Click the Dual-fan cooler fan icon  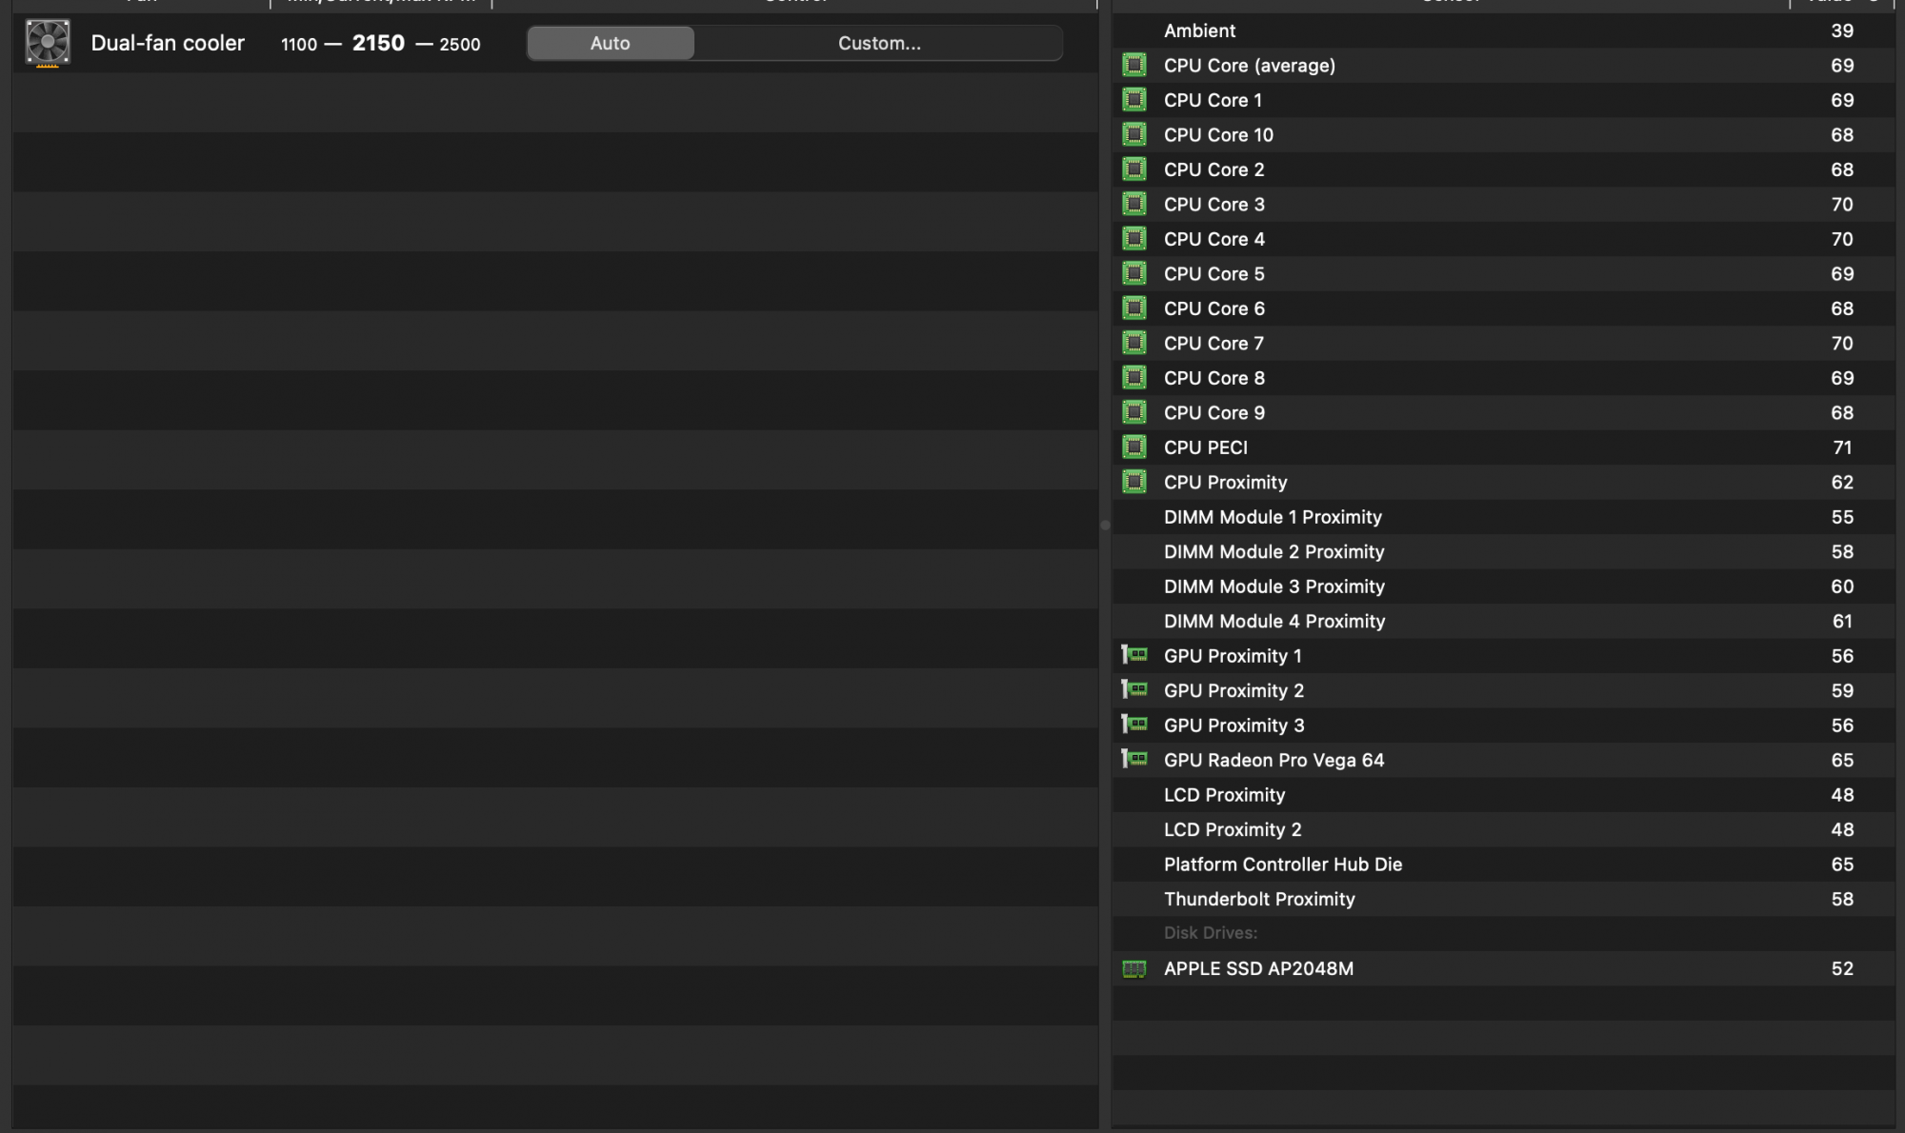(x=47, y=43)
